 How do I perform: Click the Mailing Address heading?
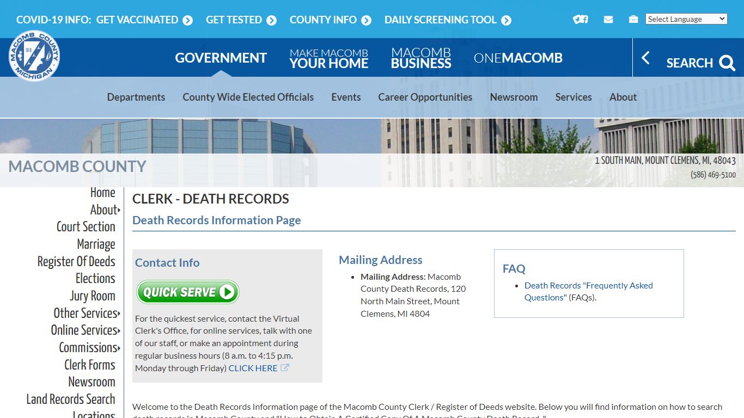click(x=381, y=260)
